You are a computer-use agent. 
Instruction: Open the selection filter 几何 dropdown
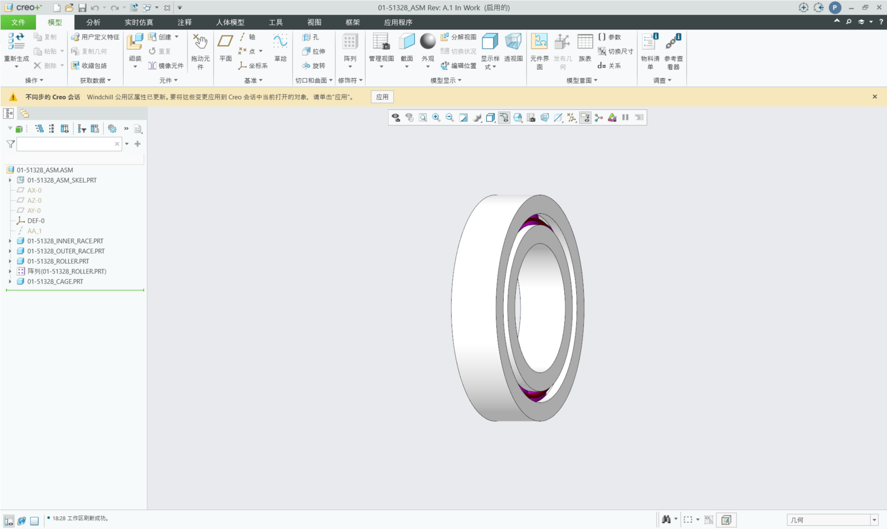tap(874, 520)
